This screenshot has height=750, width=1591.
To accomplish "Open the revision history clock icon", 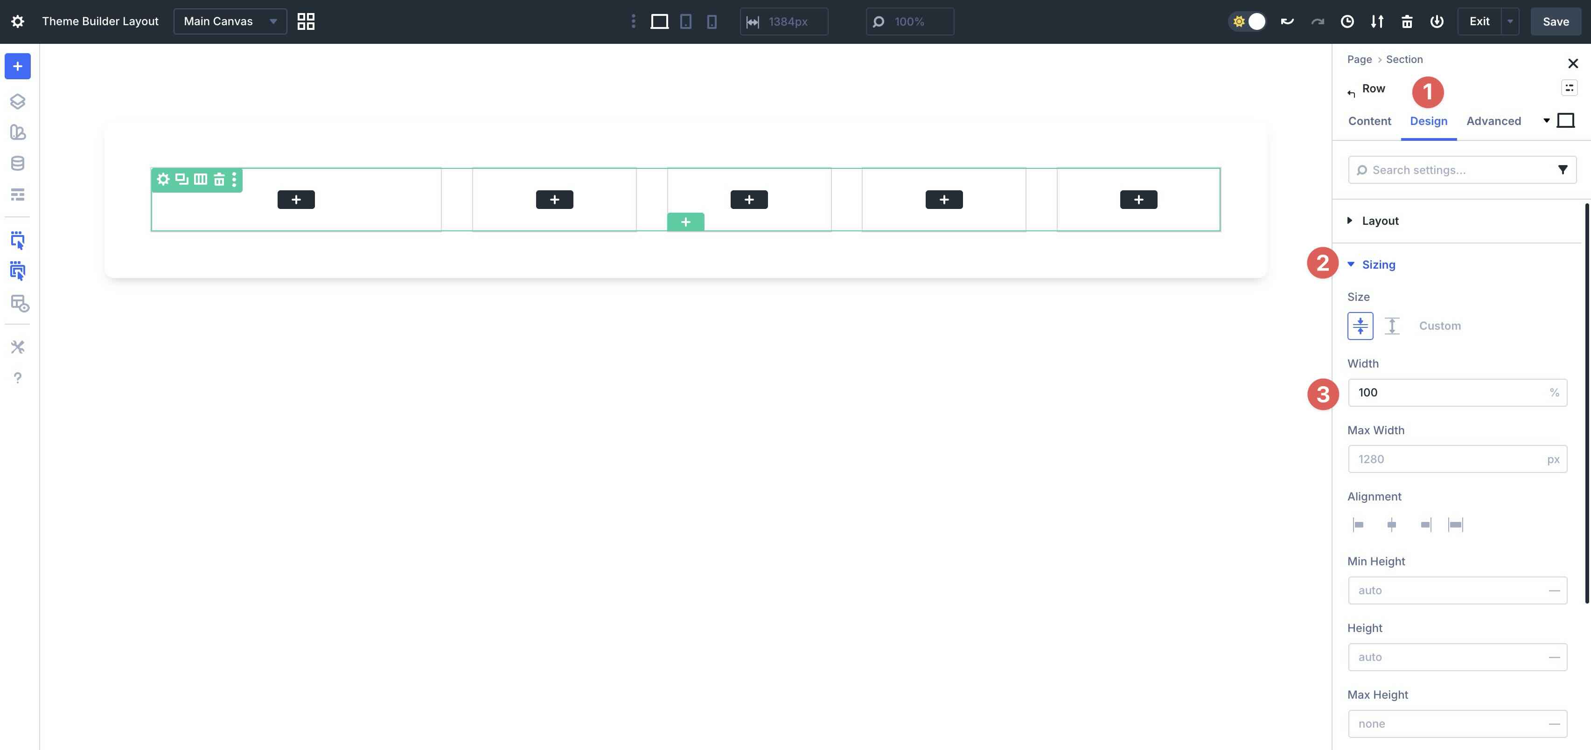I will 1347,21.
